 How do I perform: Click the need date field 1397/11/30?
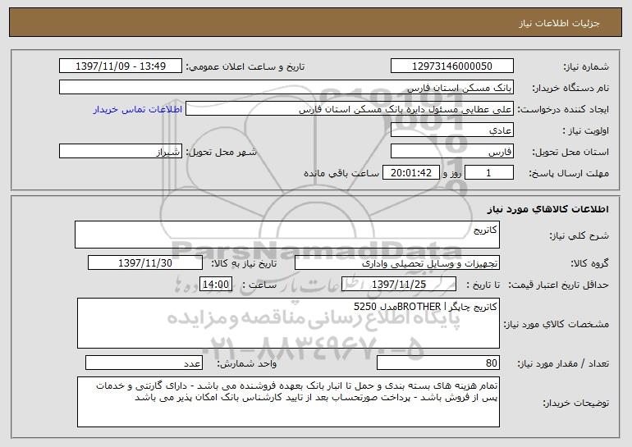click(x=145, y=263)
